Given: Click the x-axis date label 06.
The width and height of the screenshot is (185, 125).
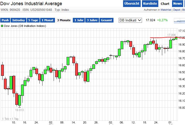Looking at the screenshot, I should (x=122, y=122).
